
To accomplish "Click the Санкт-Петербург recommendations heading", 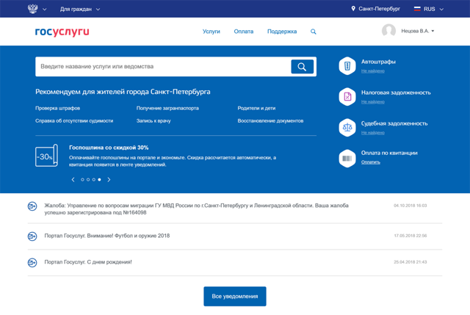I will pyautogui.click(x=123, y=92).
